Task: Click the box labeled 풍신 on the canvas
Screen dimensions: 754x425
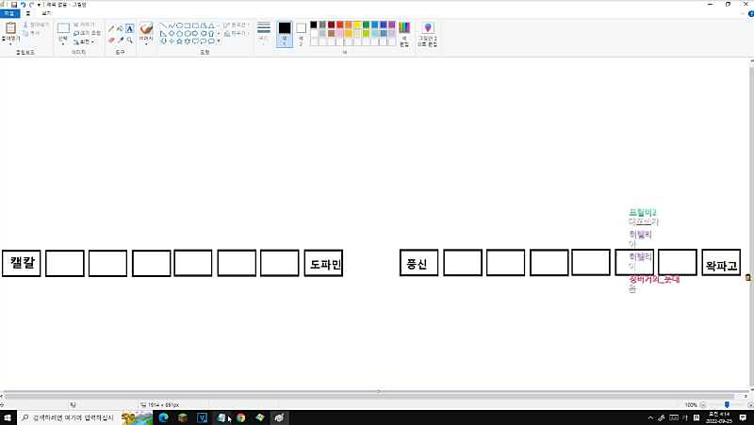Action: coord(418,263)
